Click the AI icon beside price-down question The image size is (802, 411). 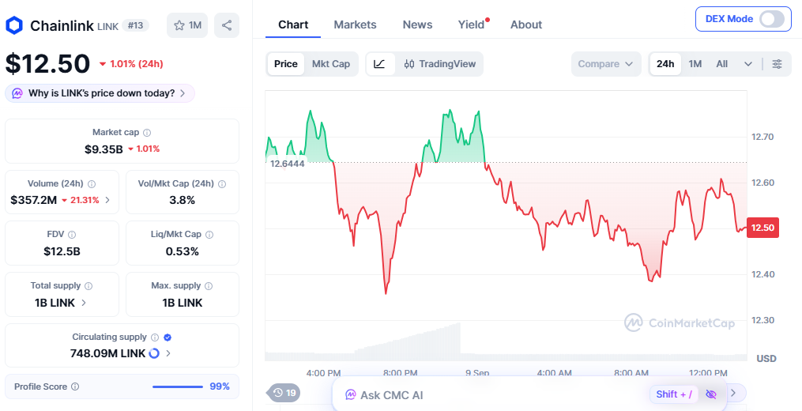(x=17, y=94)
